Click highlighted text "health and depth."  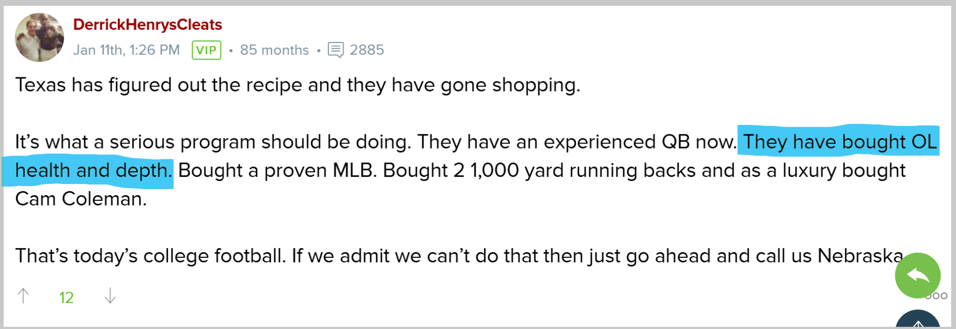[x=93, y=170]
